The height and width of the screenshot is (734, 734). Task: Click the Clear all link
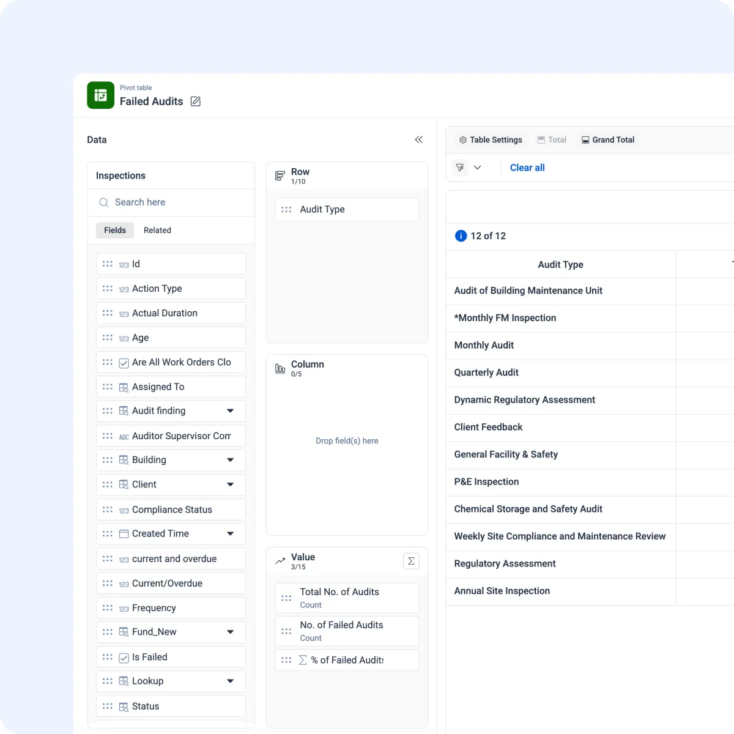[x=527, y=167]
